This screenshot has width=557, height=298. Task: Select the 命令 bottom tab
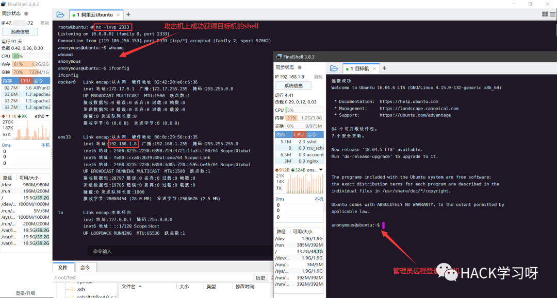pyautogui.click(x=85, y=268)
